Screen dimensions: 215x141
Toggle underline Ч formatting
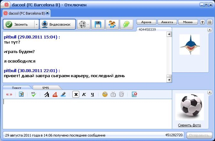(93, 94)
